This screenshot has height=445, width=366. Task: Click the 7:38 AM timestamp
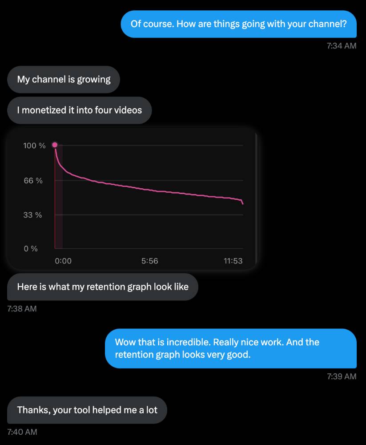(x=22, y=308)
